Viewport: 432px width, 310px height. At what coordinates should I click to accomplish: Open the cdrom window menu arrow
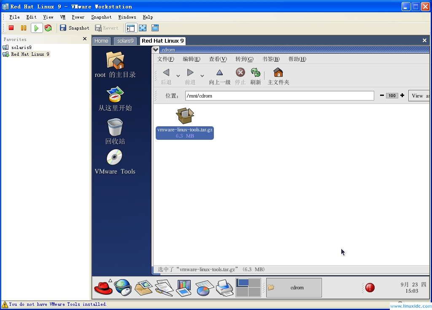click(156, 50)
